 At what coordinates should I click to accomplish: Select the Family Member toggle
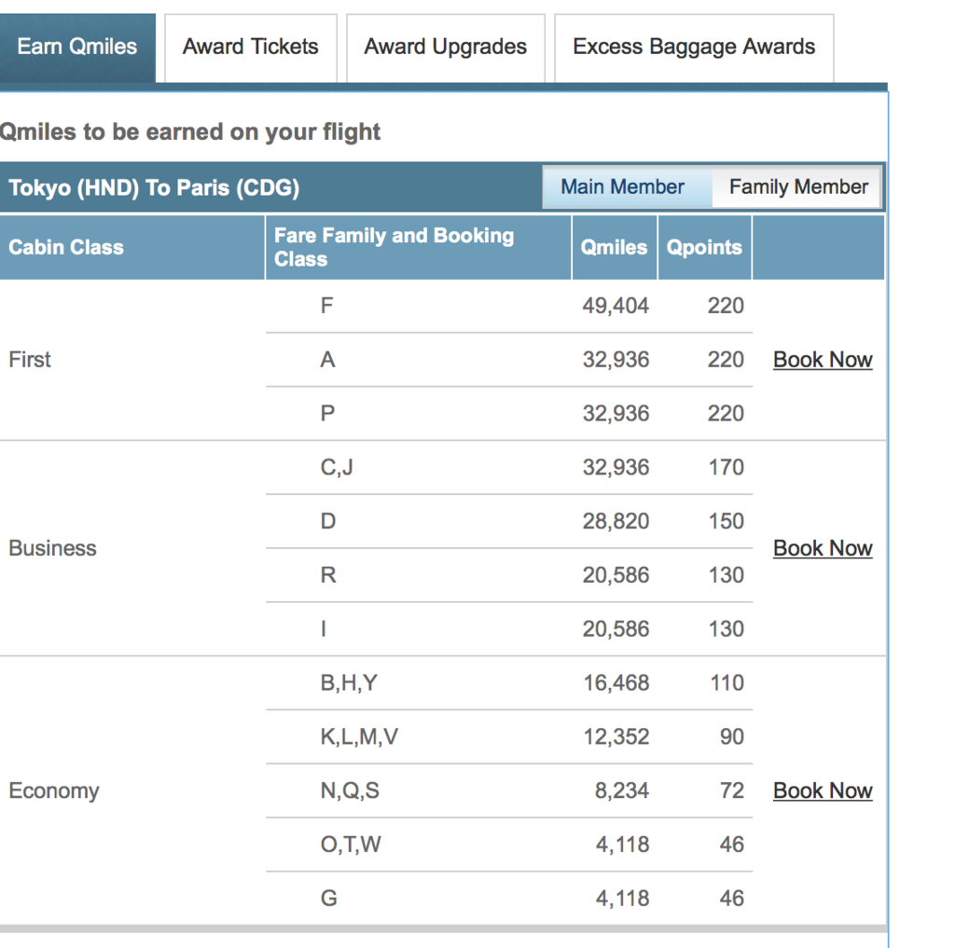click(798, 187)
